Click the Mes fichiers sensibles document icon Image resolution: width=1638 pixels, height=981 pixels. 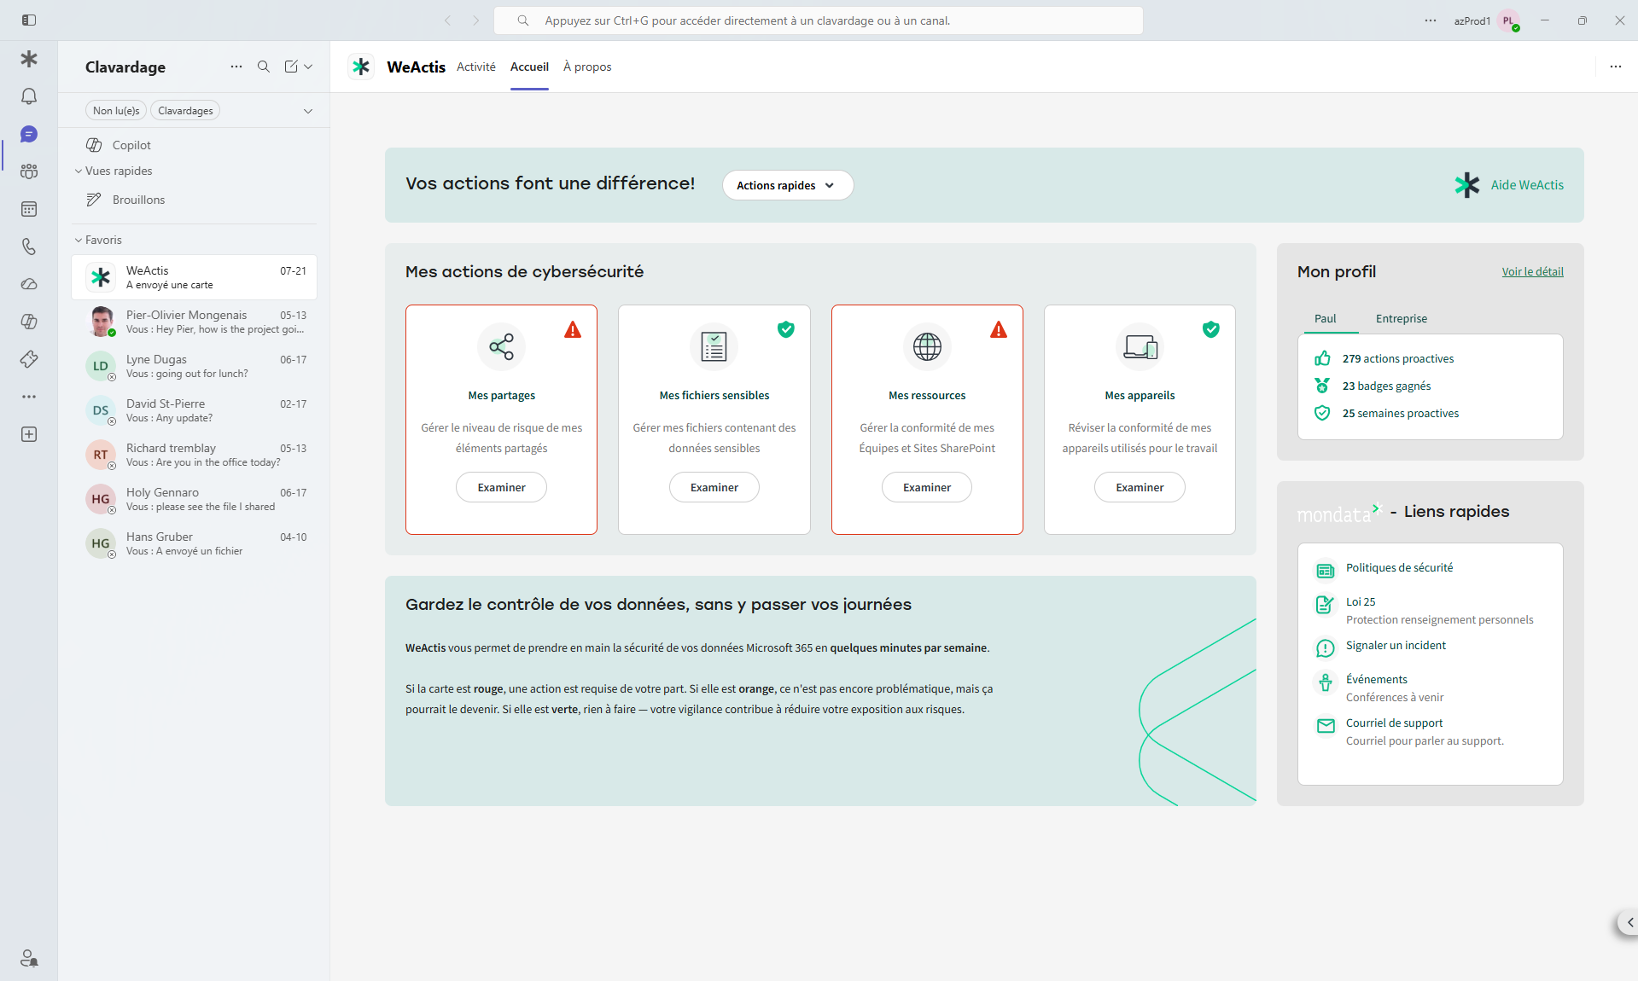(714, 346)
